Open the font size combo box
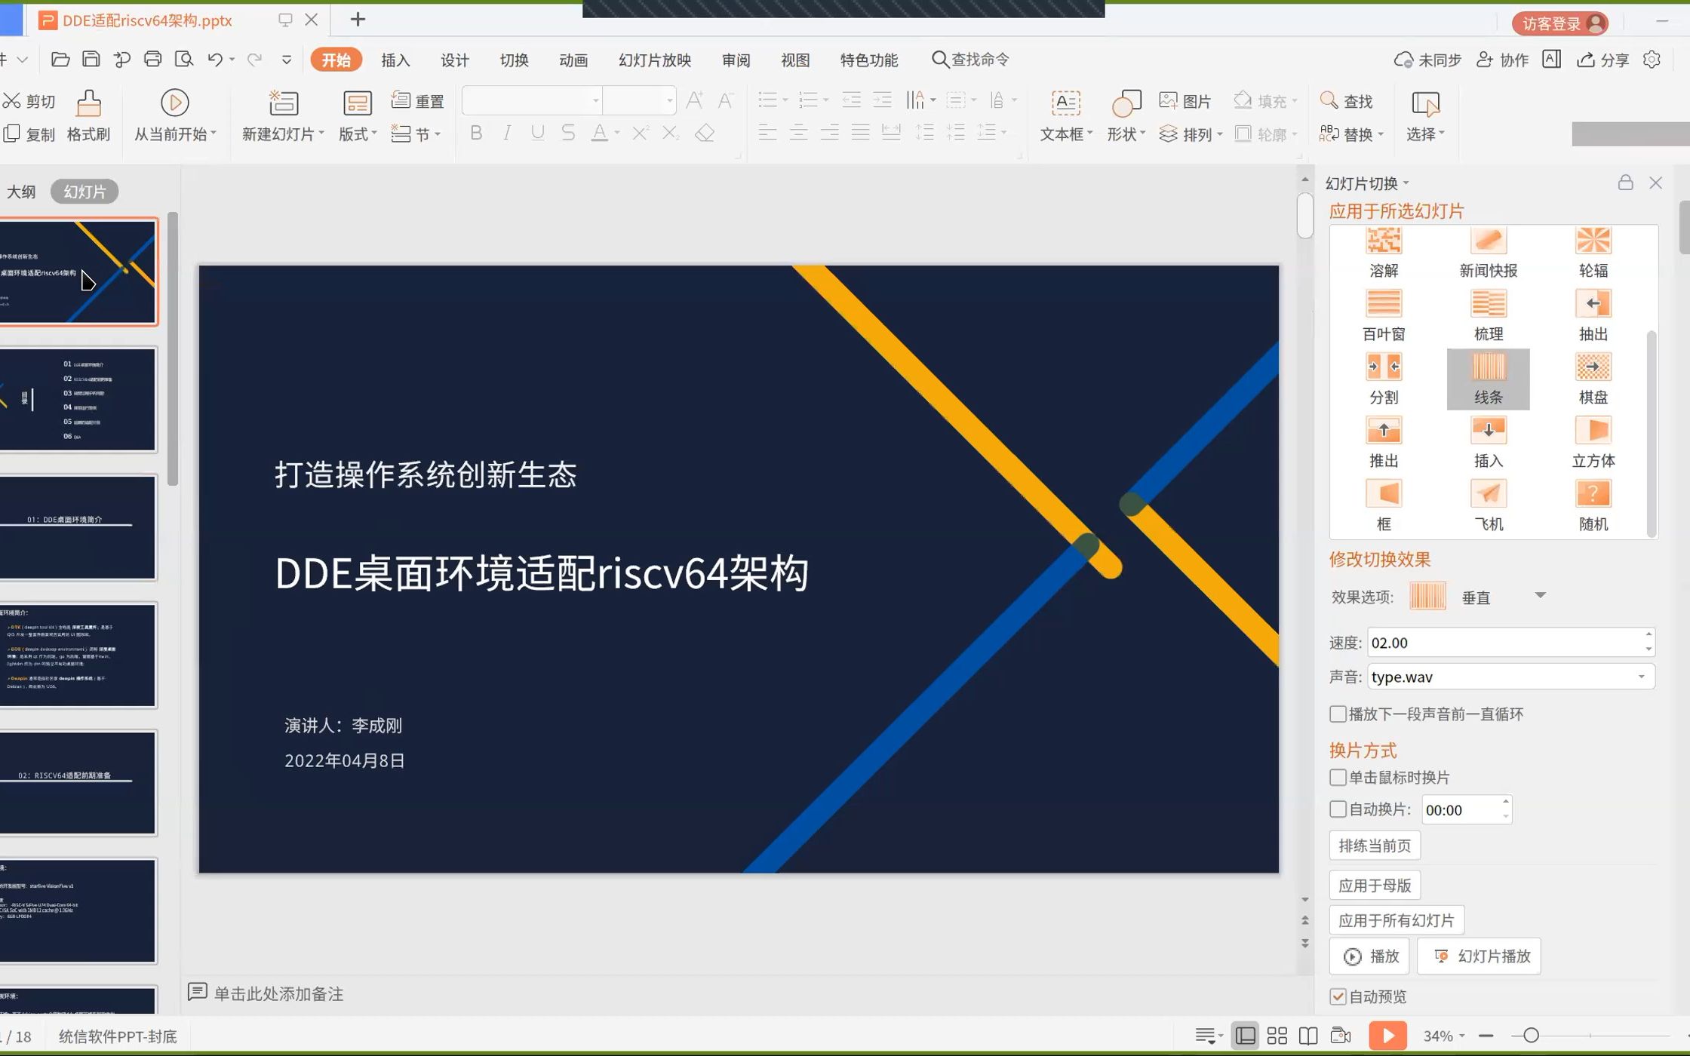Screen dimensions: 1690x1056 640,100
